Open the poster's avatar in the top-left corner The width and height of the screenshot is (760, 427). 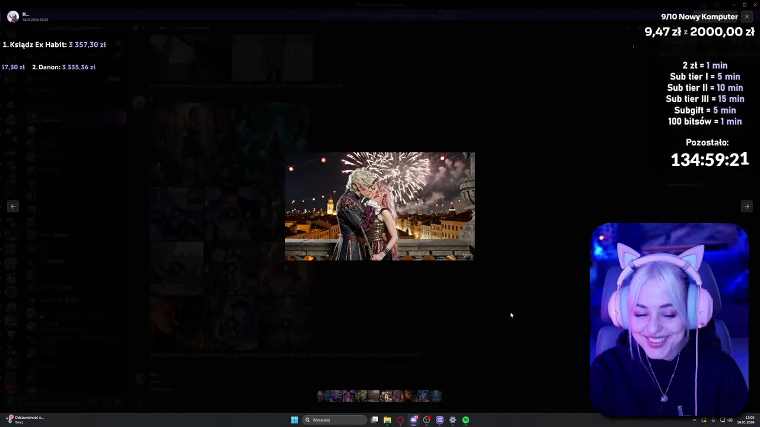[12, 17]
